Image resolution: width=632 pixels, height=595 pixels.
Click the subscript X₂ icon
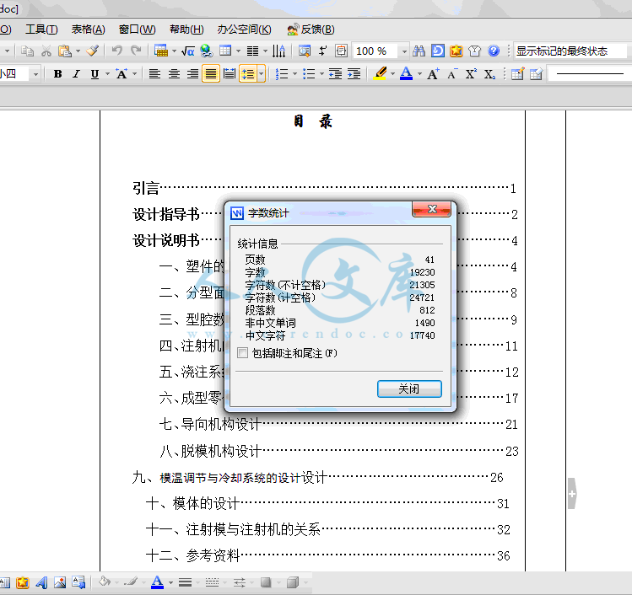point(489,74)
